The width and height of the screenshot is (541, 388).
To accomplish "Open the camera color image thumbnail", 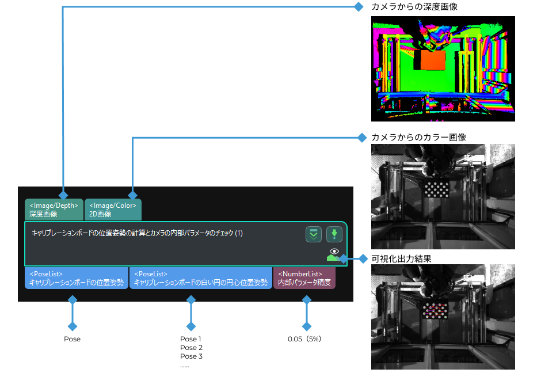I will coord(443,196).
